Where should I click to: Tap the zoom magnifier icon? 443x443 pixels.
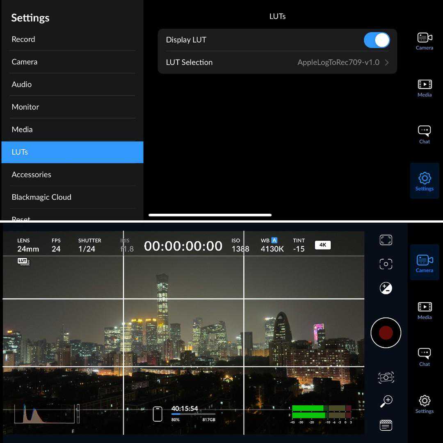[386, 401]
